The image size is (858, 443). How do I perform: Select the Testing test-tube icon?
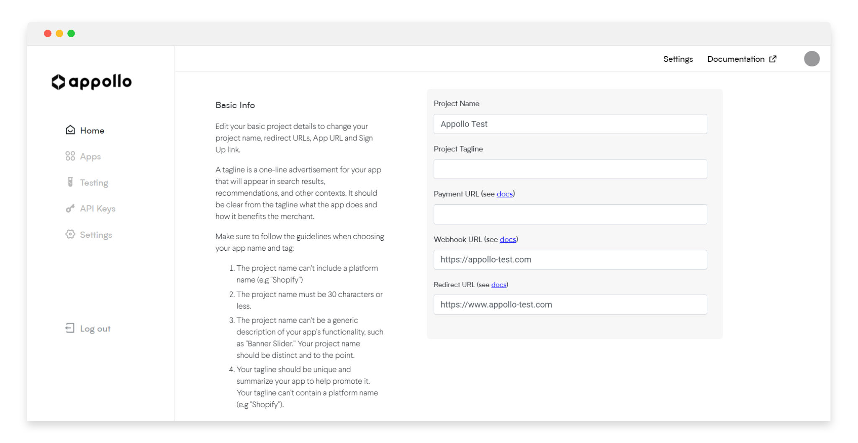tap(70, 182)
